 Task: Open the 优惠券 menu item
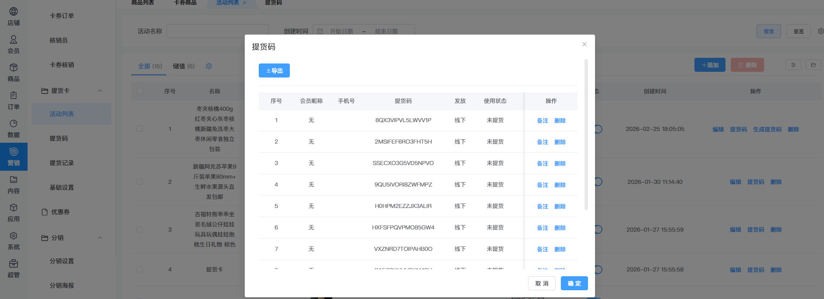click(x=60, y=212)
